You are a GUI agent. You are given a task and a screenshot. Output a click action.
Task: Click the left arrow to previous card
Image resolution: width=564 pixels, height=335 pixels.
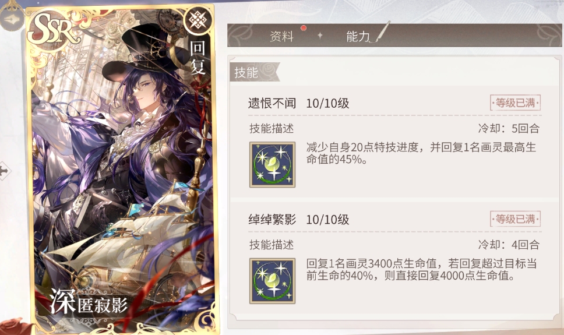pyautogui.click(x=4, y=170)
